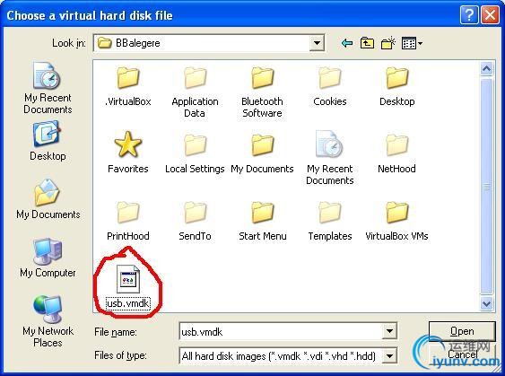Go to My Recent Documents in places bar
Image resolution: width=505 pixels, height=376 pixels.
click(x=48, y=88)
